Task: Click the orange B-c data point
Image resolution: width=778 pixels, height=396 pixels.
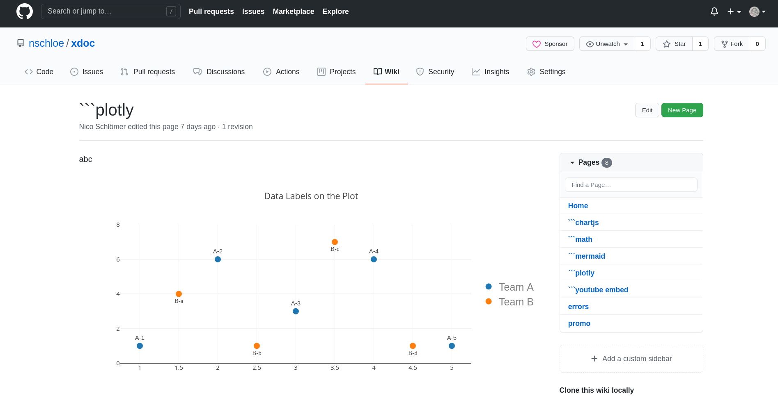Action: pos(335,242)
